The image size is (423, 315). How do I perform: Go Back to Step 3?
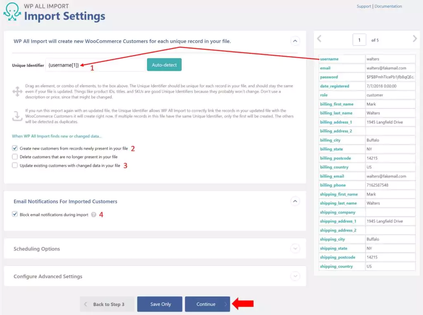[107, 304]
